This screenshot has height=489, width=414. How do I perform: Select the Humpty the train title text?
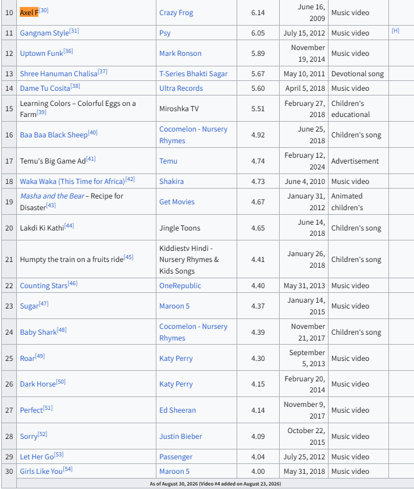click(72, 260)
